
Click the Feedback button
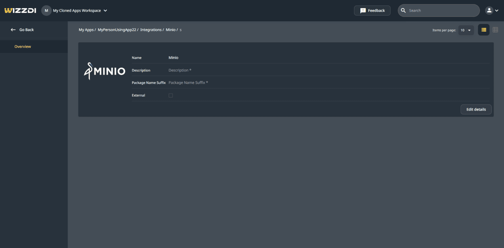[372, 11]
